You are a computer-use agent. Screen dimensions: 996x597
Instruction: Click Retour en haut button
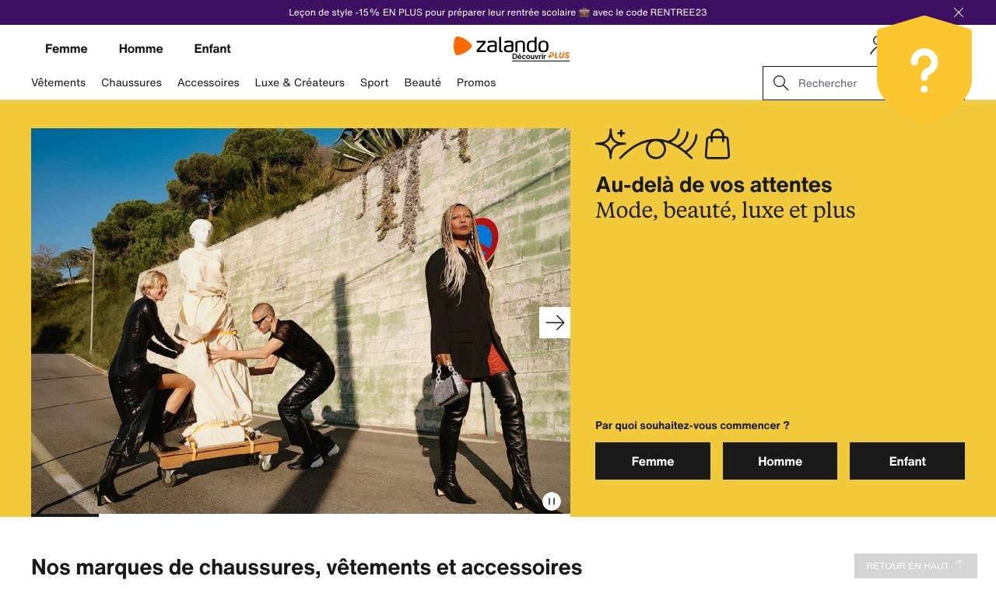pos(916,566)
